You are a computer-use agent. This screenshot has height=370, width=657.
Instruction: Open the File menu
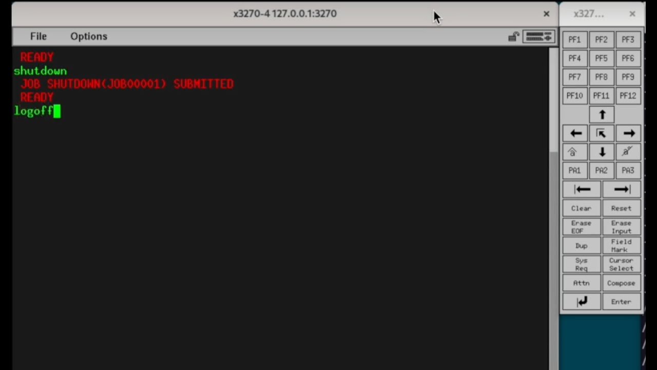pos(38,36)
